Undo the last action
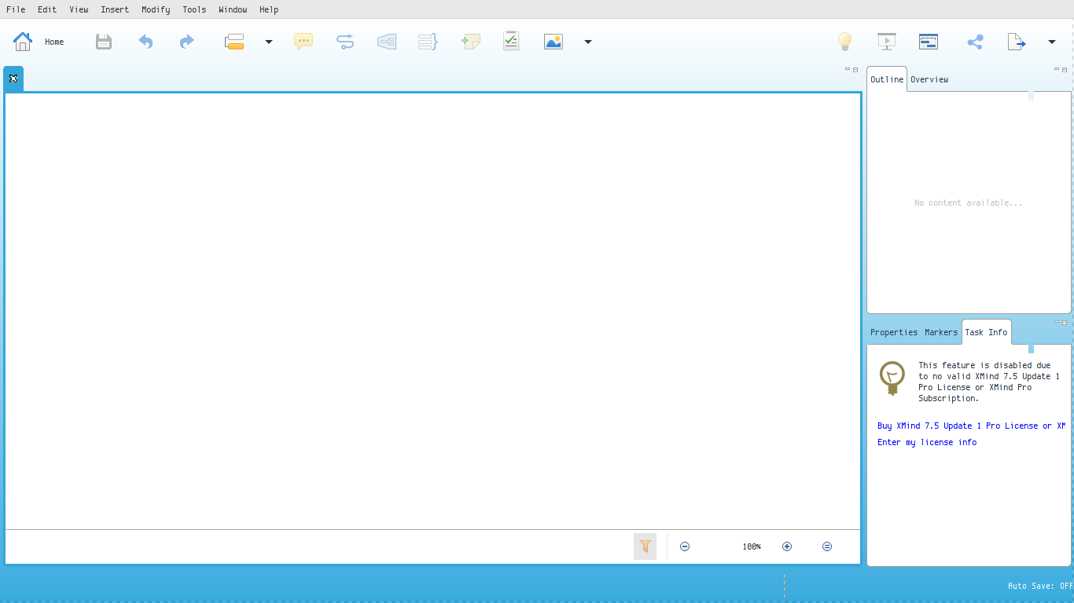 (145, 42)
